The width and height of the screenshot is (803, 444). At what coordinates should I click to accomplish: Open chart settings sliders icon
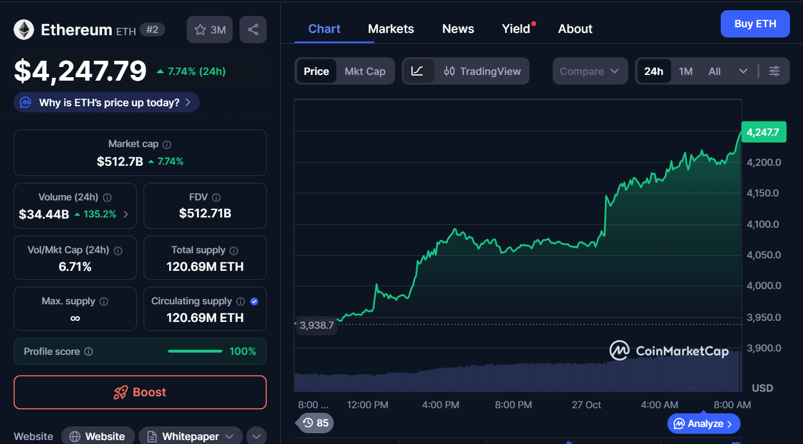pos(774,71)
